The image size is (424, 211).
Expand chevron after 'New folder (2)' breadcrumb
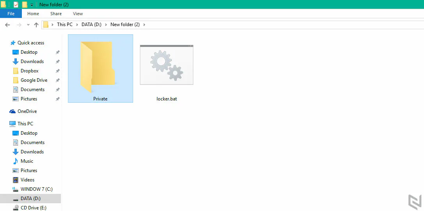[x=144, y=25]
